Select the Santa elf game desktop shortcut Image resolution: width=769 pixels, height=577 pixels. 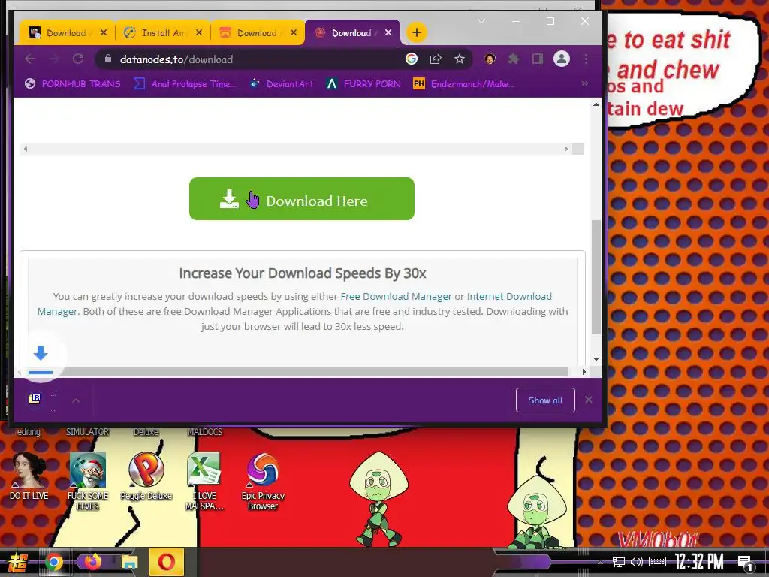(87, 481)
